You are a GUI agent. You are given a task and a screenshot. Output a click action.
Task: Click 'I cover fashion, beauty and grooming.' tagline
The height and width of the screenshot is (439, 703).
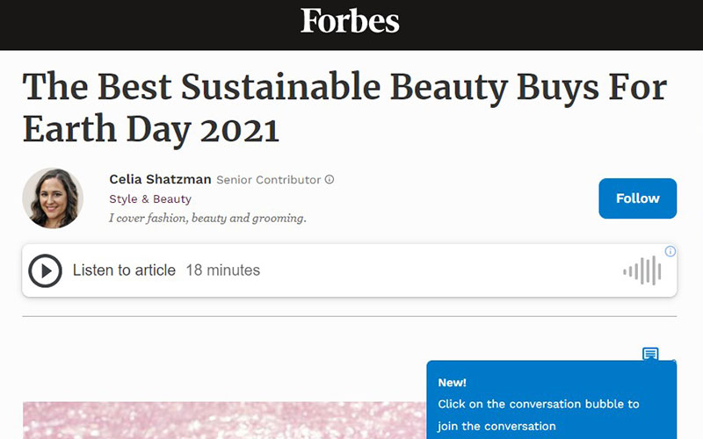pyautogui.click(x=207, y=218)
